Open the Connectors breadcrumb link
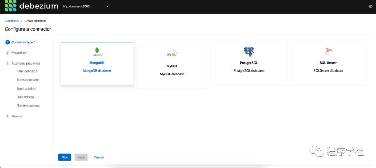 (12, 21)
